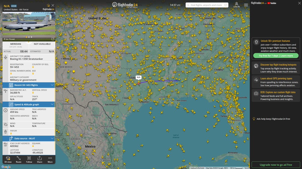
Task: Expand Recent 59-1453 flights section
Action: (x=29, y=85)
